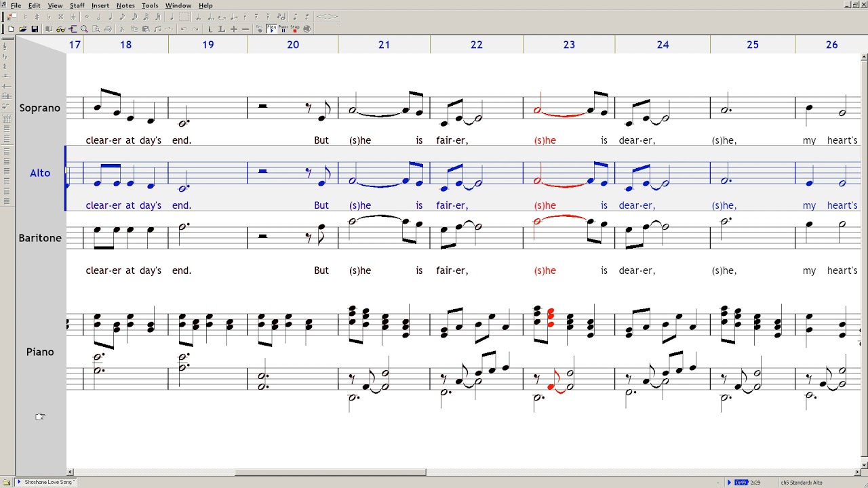The image size is (868, 488).
Task: Cut the selection with scissors icon
Action: point(122,29)
